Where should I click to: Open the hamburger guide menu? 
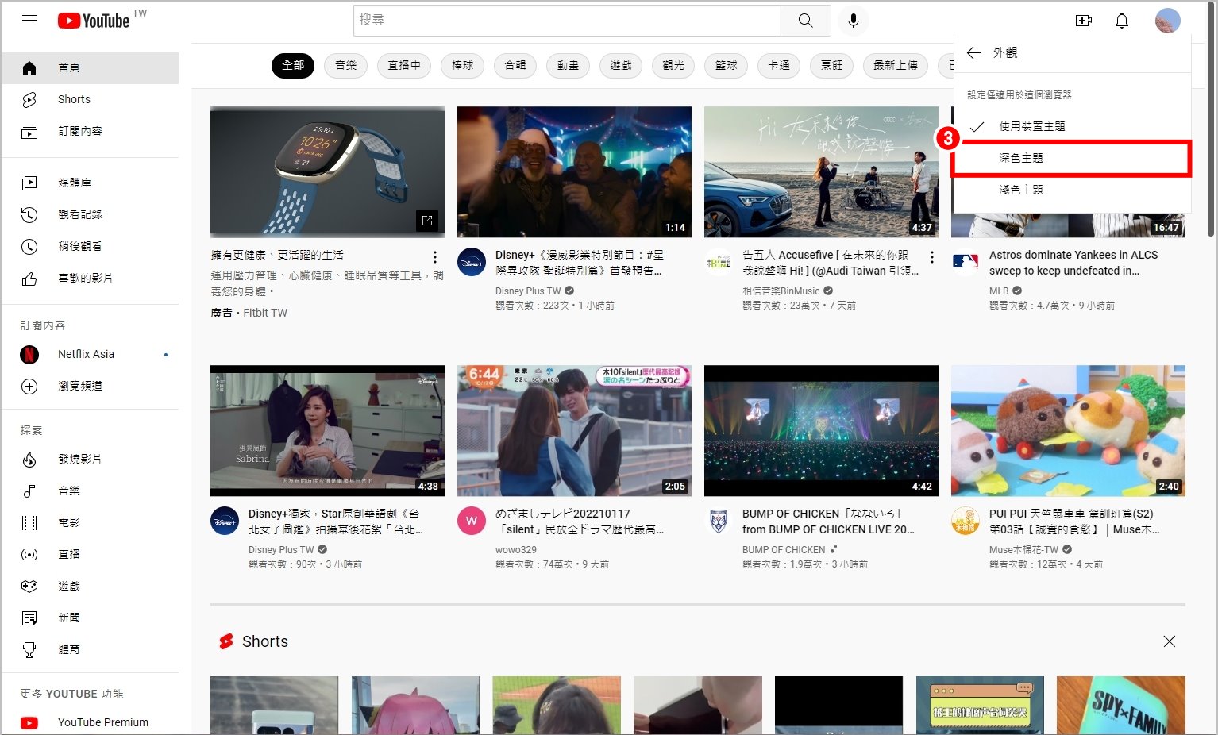tap(29, 21)
